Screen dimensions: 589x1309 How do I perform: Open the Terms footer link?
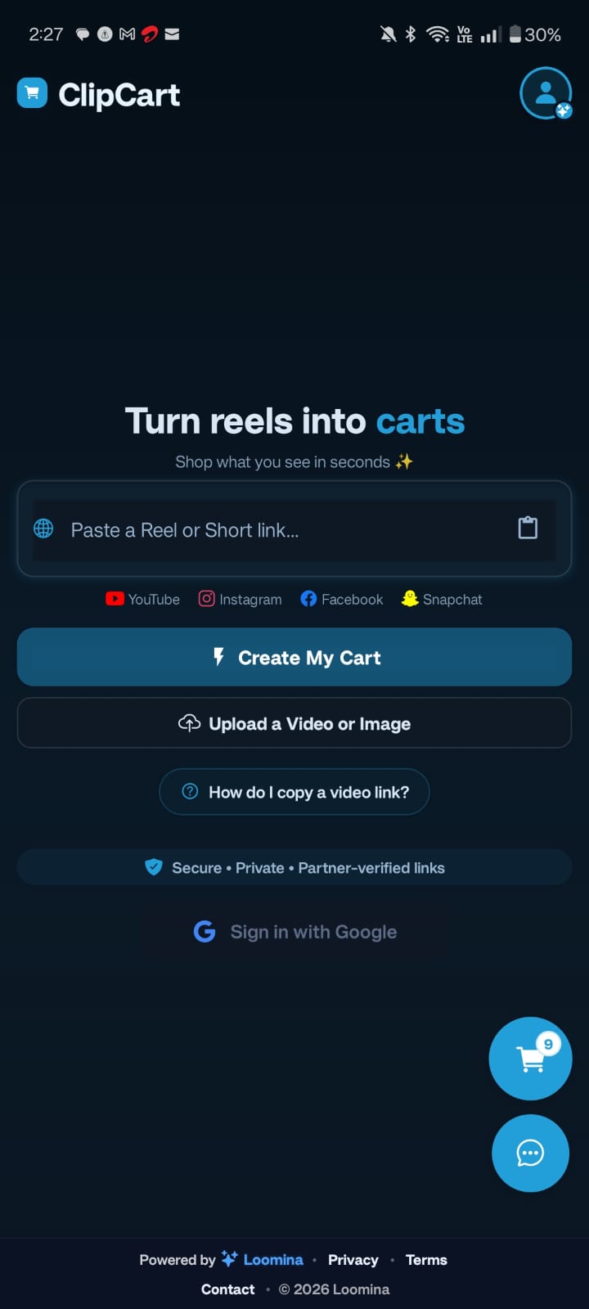pos(426,1260)
